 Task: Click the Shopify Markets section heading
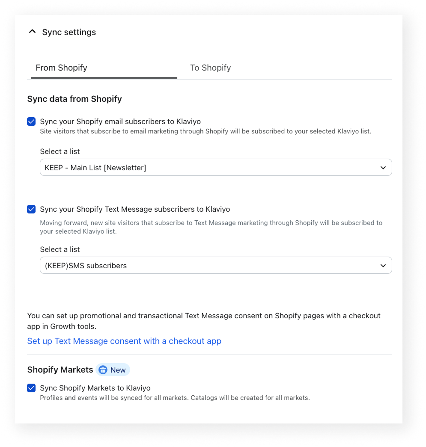click(60, 370)
